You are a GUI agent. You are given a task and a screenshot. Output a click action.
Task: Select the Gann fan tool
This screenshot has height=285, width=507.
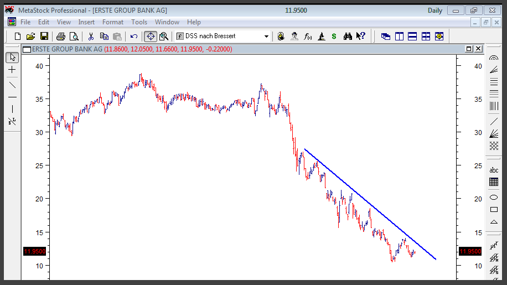click(494, 133)
